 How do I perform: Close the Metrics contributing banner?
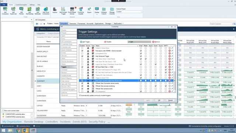point(233,29)
